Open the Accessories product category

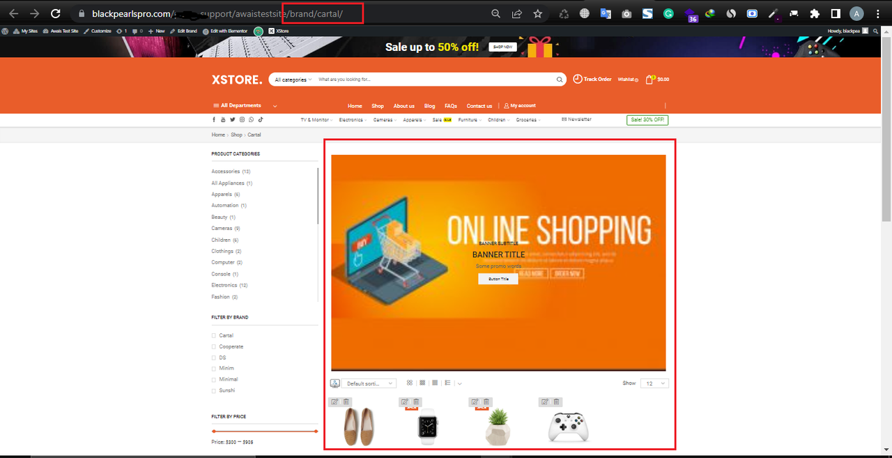tap(226, 171)
